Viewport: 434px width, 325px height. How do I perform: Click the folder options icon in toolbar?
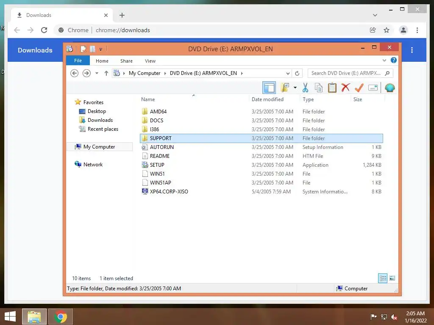point(285,88)
